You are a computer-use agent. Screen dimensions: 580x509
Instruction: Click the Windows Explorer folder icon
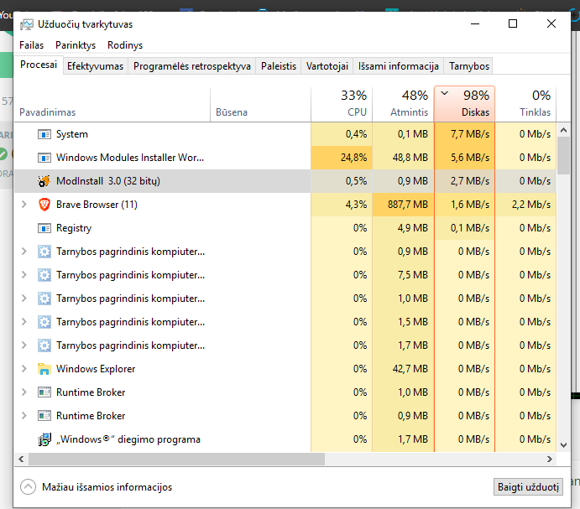(x=44, y=369)
